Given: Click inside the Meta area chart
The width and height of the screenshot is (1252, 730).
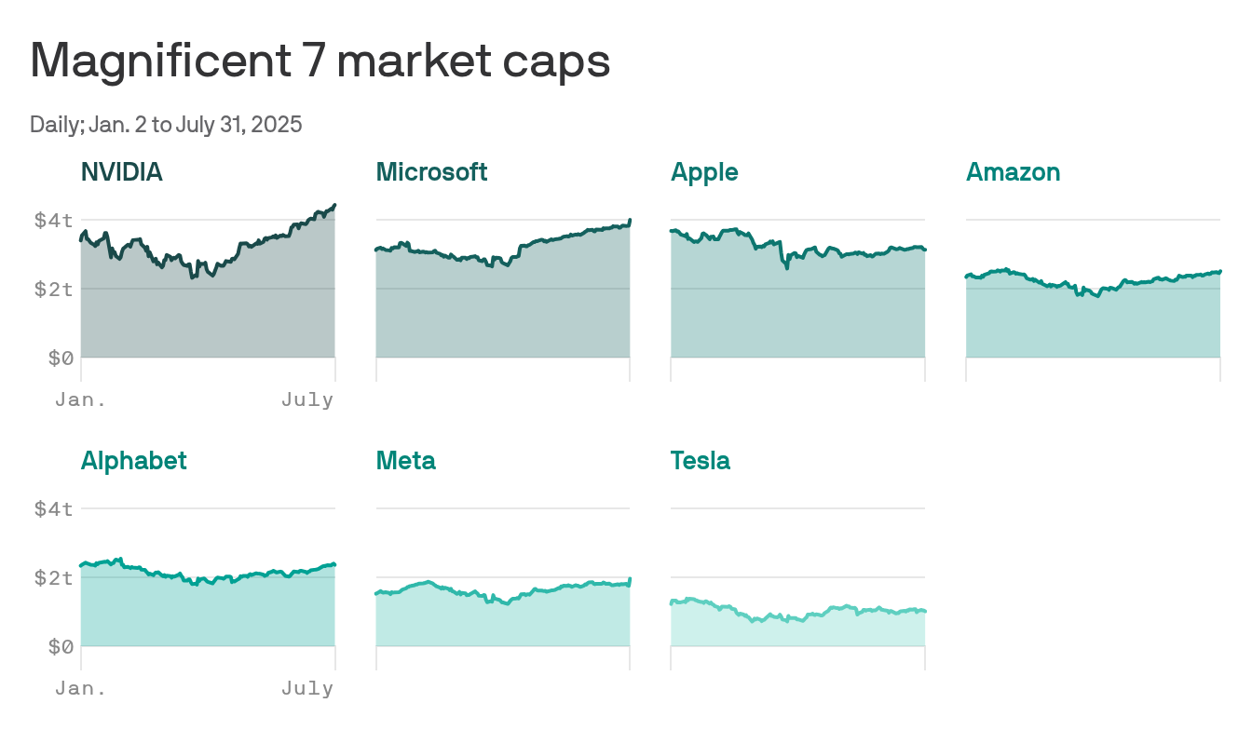Looking at the screenshot, I should click(x=503, y=619).
